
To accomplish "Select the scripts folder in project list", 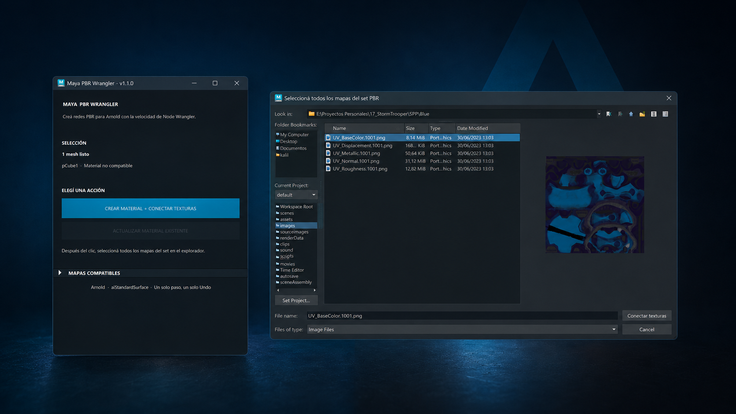I will click(287, 256).
